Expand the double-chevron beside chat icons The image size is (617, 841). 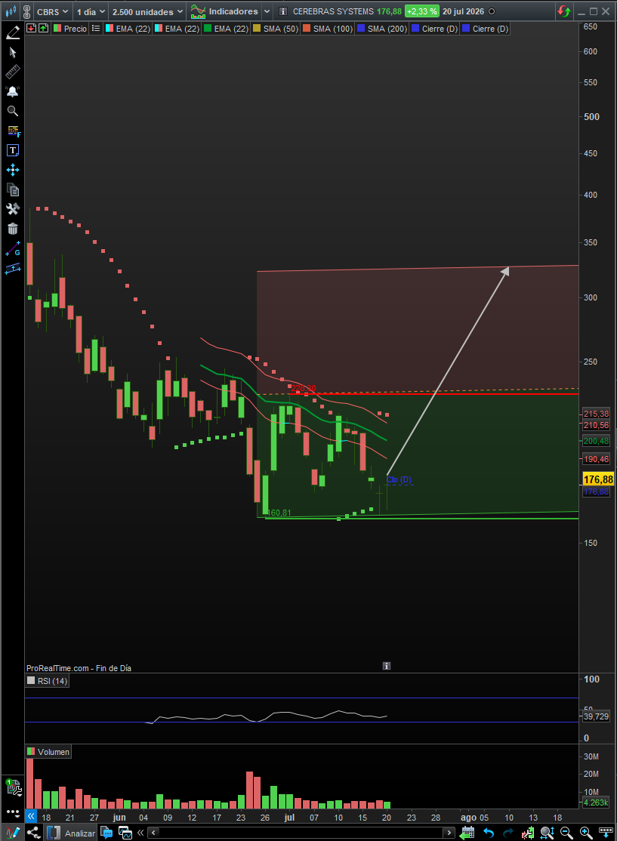(140, 833)
